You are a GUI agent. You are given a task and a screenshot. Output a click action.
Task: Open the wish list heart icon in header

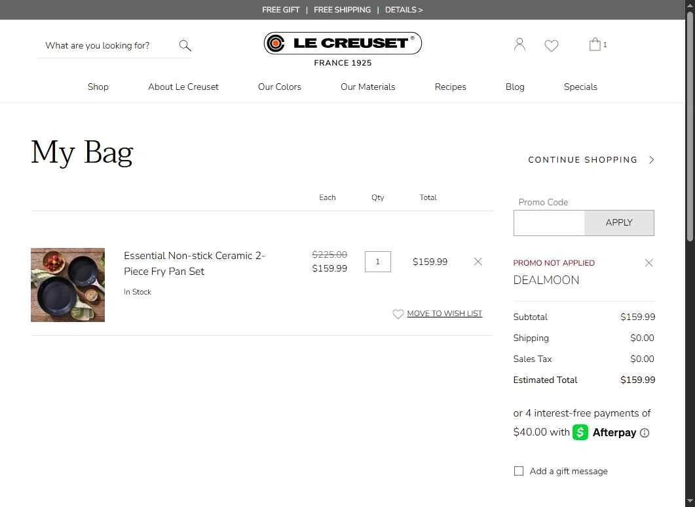coord(552,45)
